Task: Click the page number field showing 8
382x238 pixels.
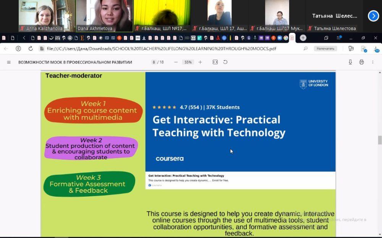Action: 154,62
